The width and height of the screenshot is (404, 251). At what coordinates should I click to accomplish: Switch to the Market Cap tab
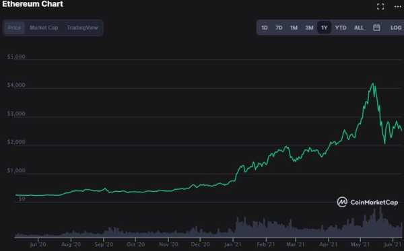click(x=44, y=28)
